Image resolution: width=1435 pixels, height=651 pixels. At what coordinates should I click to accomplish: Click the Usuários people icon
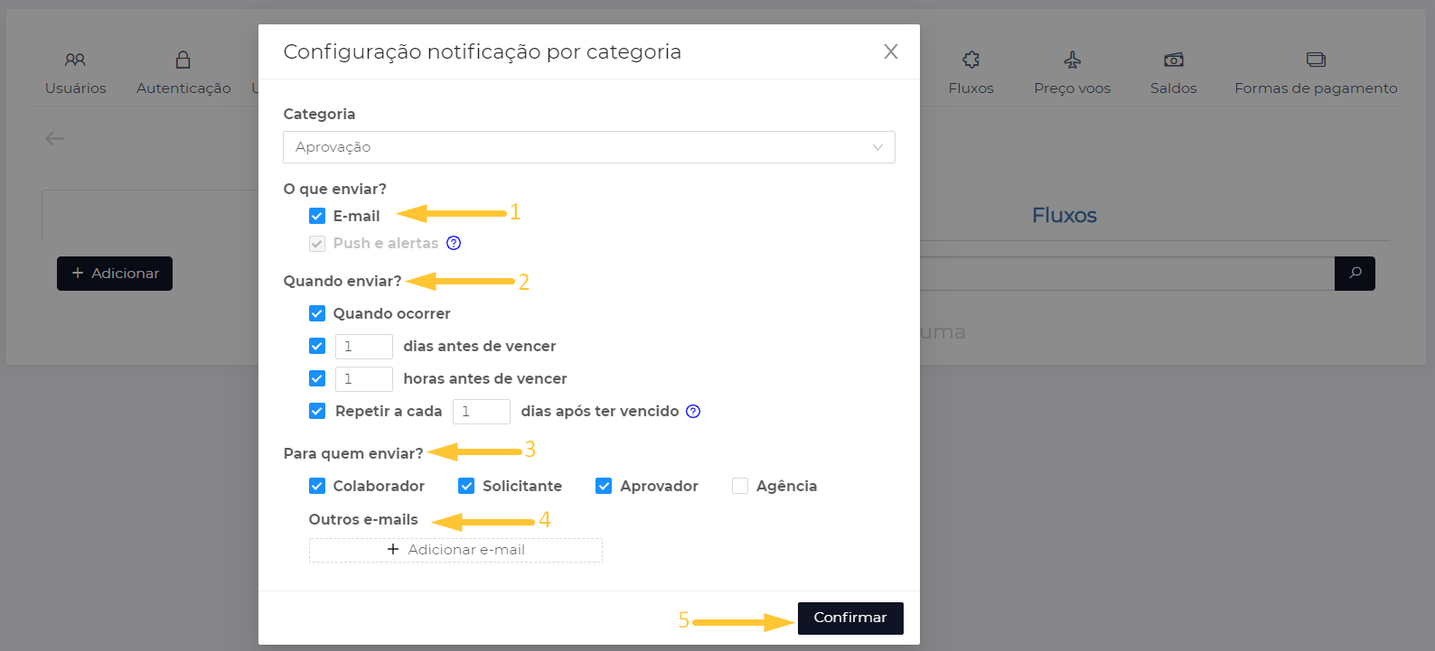[x=75, y=60]
